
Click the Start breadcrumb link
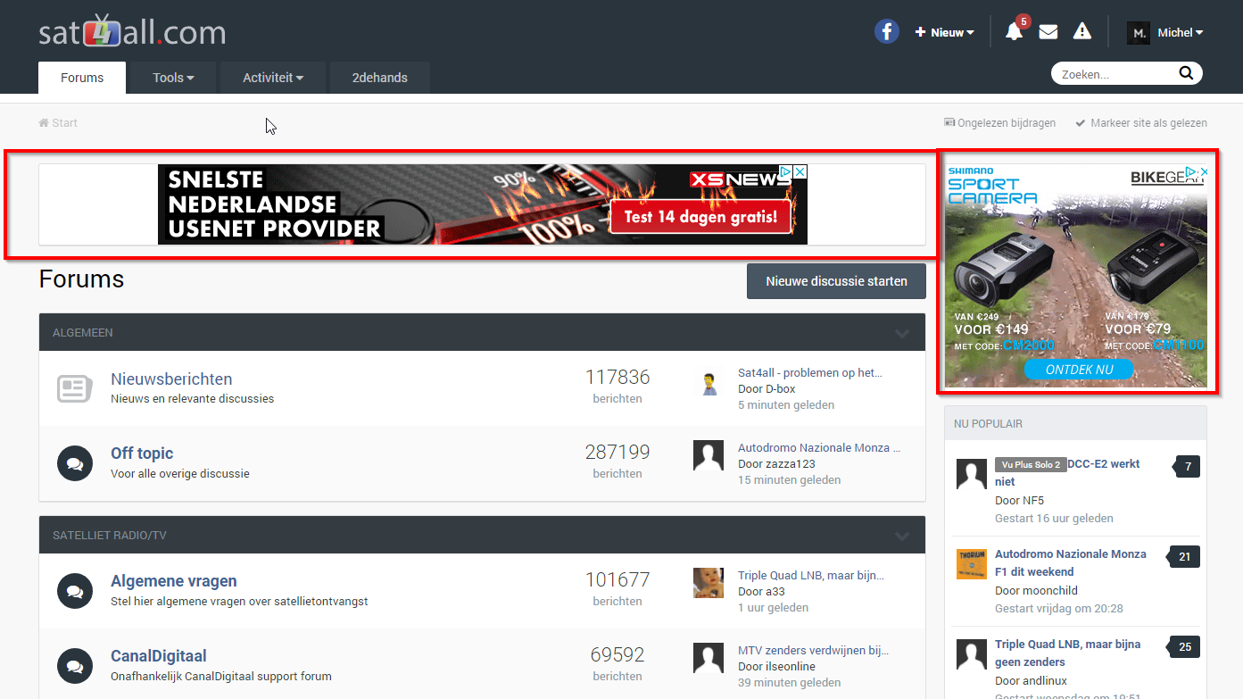[x=58, y=123]
